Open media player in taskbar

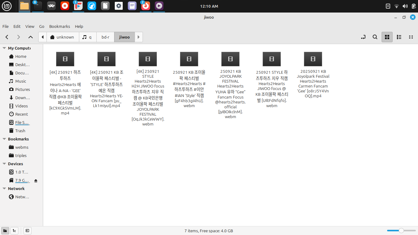pos(159,6)
